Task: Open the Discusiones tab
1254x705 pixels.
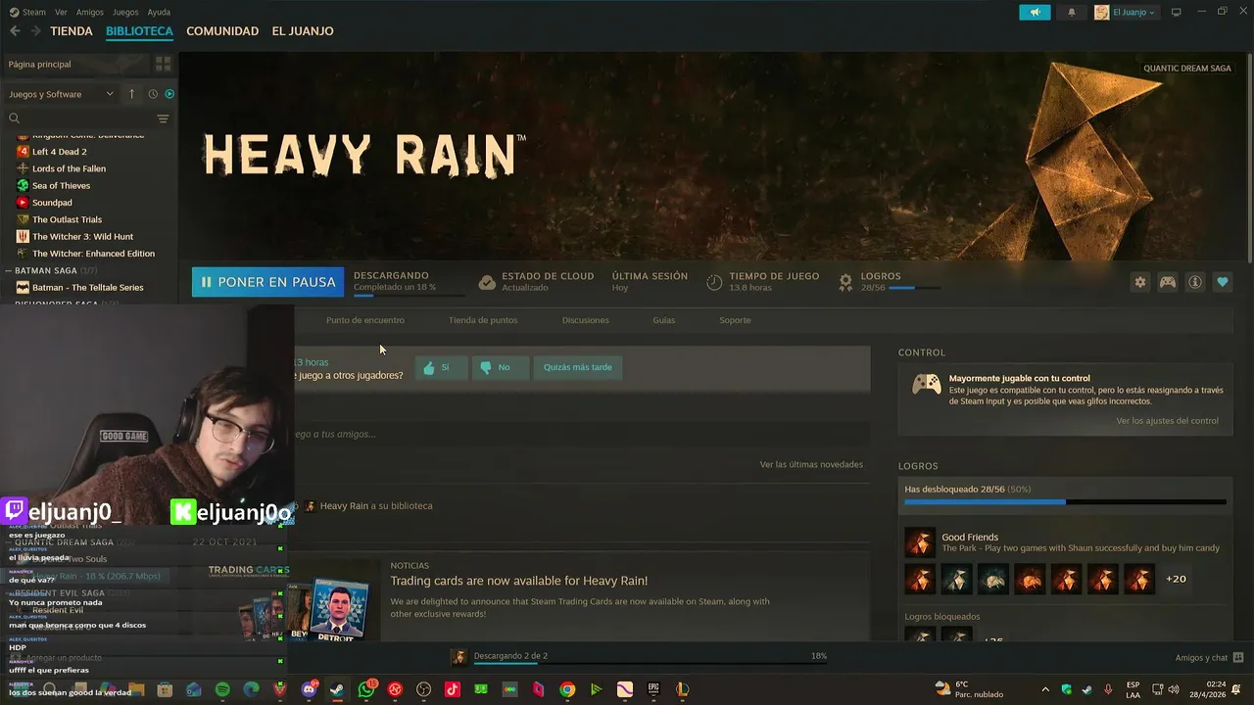Action: [585, 320]
